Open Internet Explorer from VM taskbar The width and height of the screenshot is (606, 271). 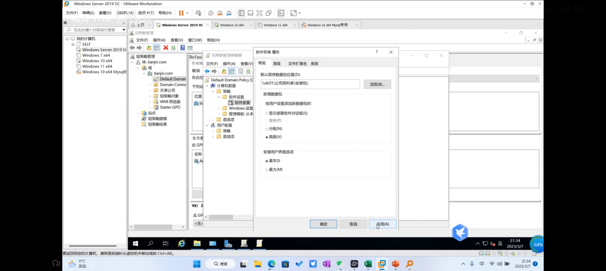click(x=181, y=243)
